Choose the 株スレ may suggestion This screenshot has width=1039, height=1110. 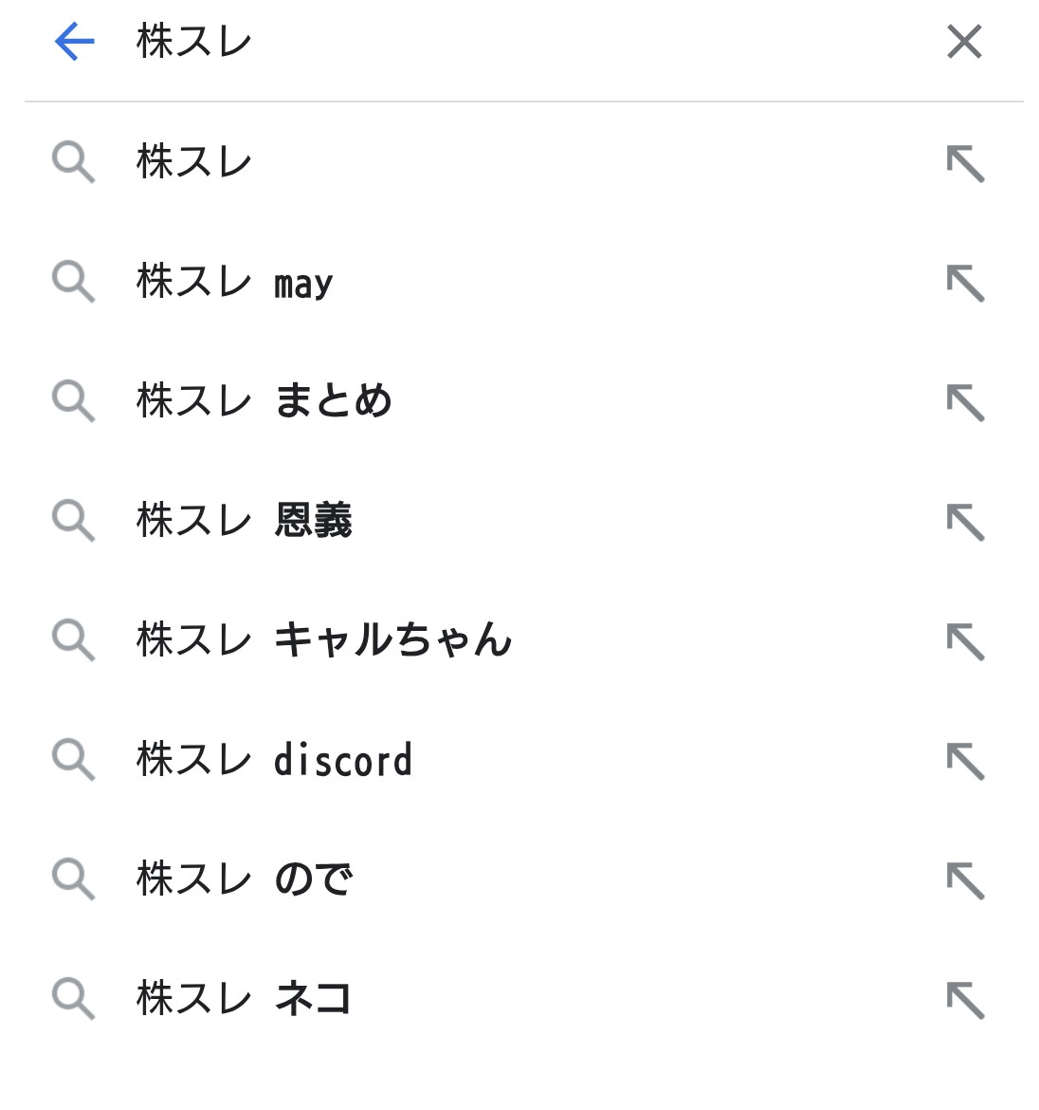point(235,282)
